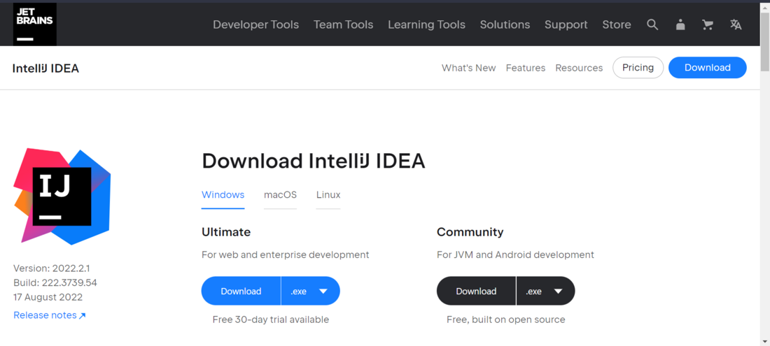Click the IntelliJ IDEA product logo

click(x=62, y=196)
